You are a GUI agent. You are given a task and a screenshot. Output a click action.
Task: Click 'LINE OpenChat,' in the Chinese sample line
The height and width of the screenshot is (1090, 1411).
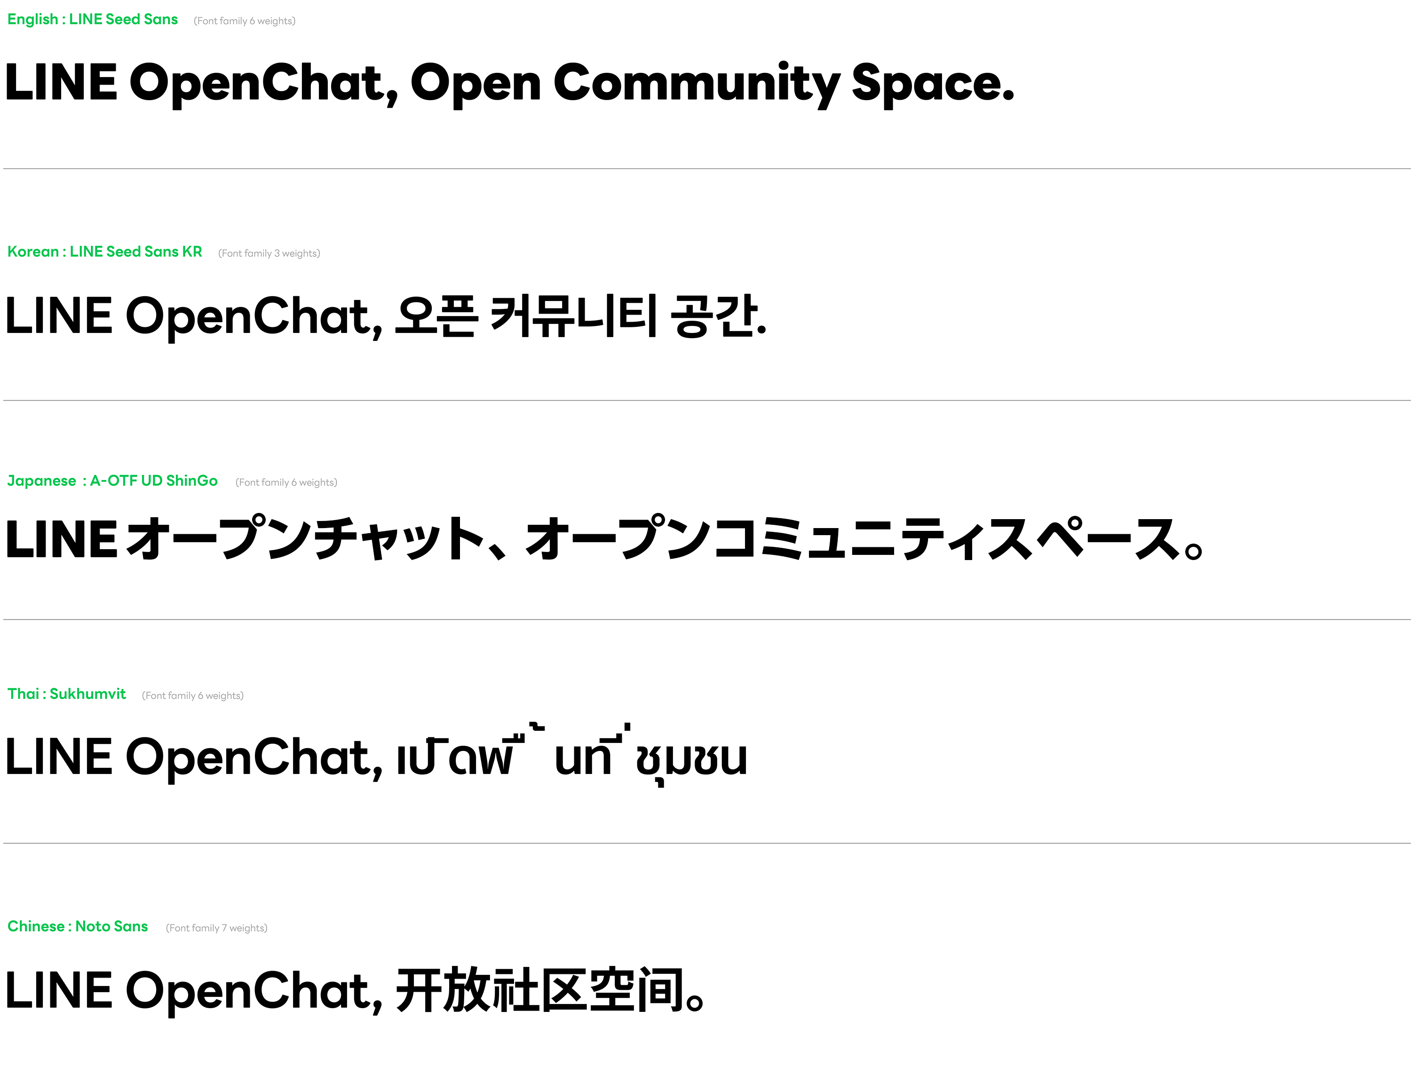click(194, 991)
